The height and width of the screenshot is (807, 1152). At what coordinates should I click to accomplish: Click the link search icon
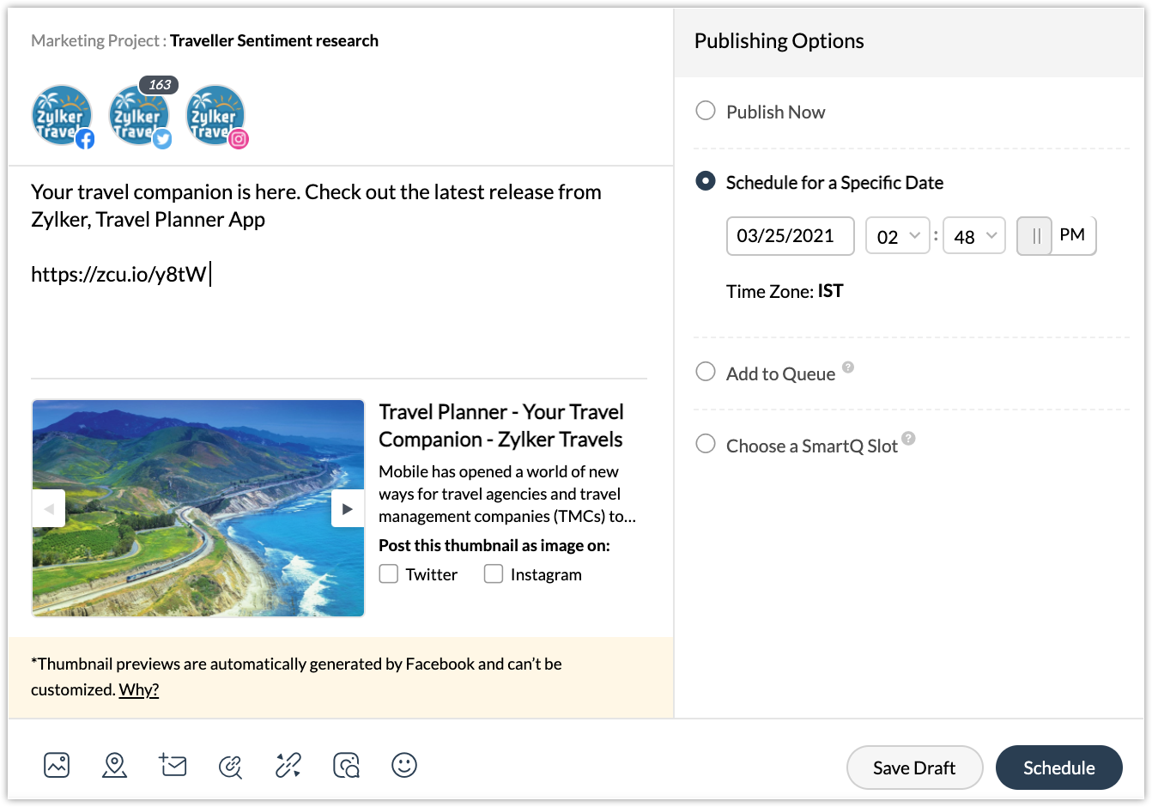pos(230,766)
